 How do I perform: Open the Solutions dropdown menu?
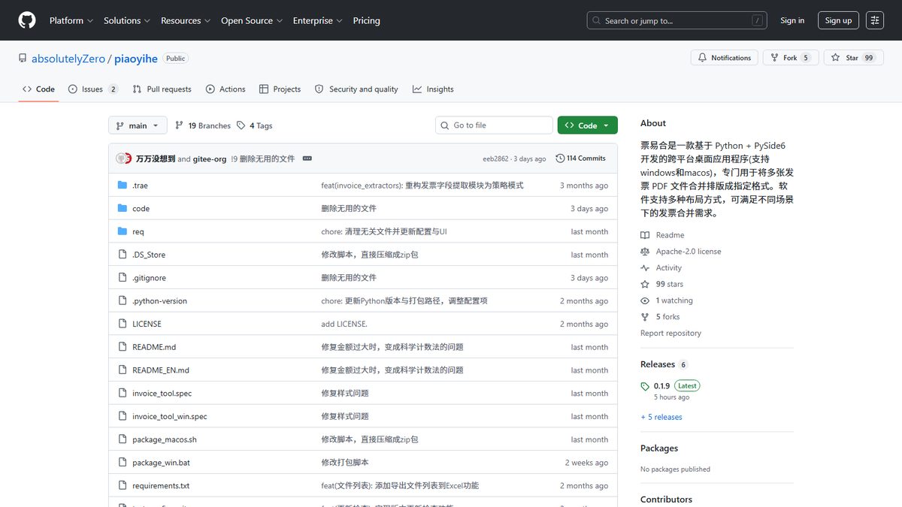point(127,20)
